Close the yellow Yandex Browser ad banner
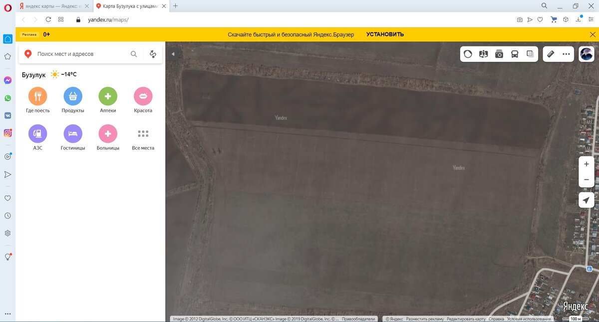Viewport: 599px width, 322px height. click(593, 34)
